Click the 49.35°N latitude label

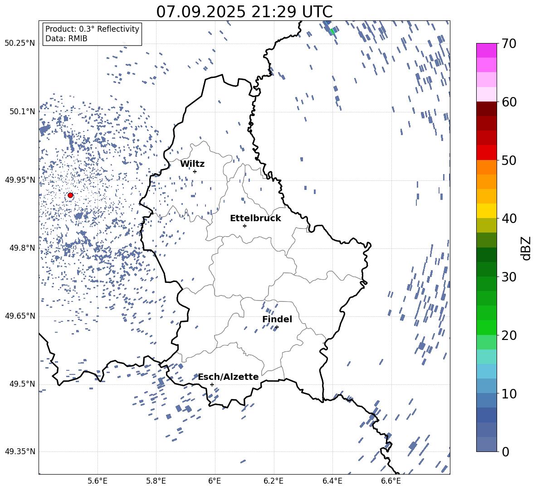pyautogui.click(x=20, y=451)
